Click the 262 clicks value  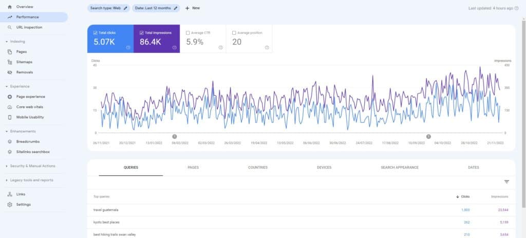467,222
